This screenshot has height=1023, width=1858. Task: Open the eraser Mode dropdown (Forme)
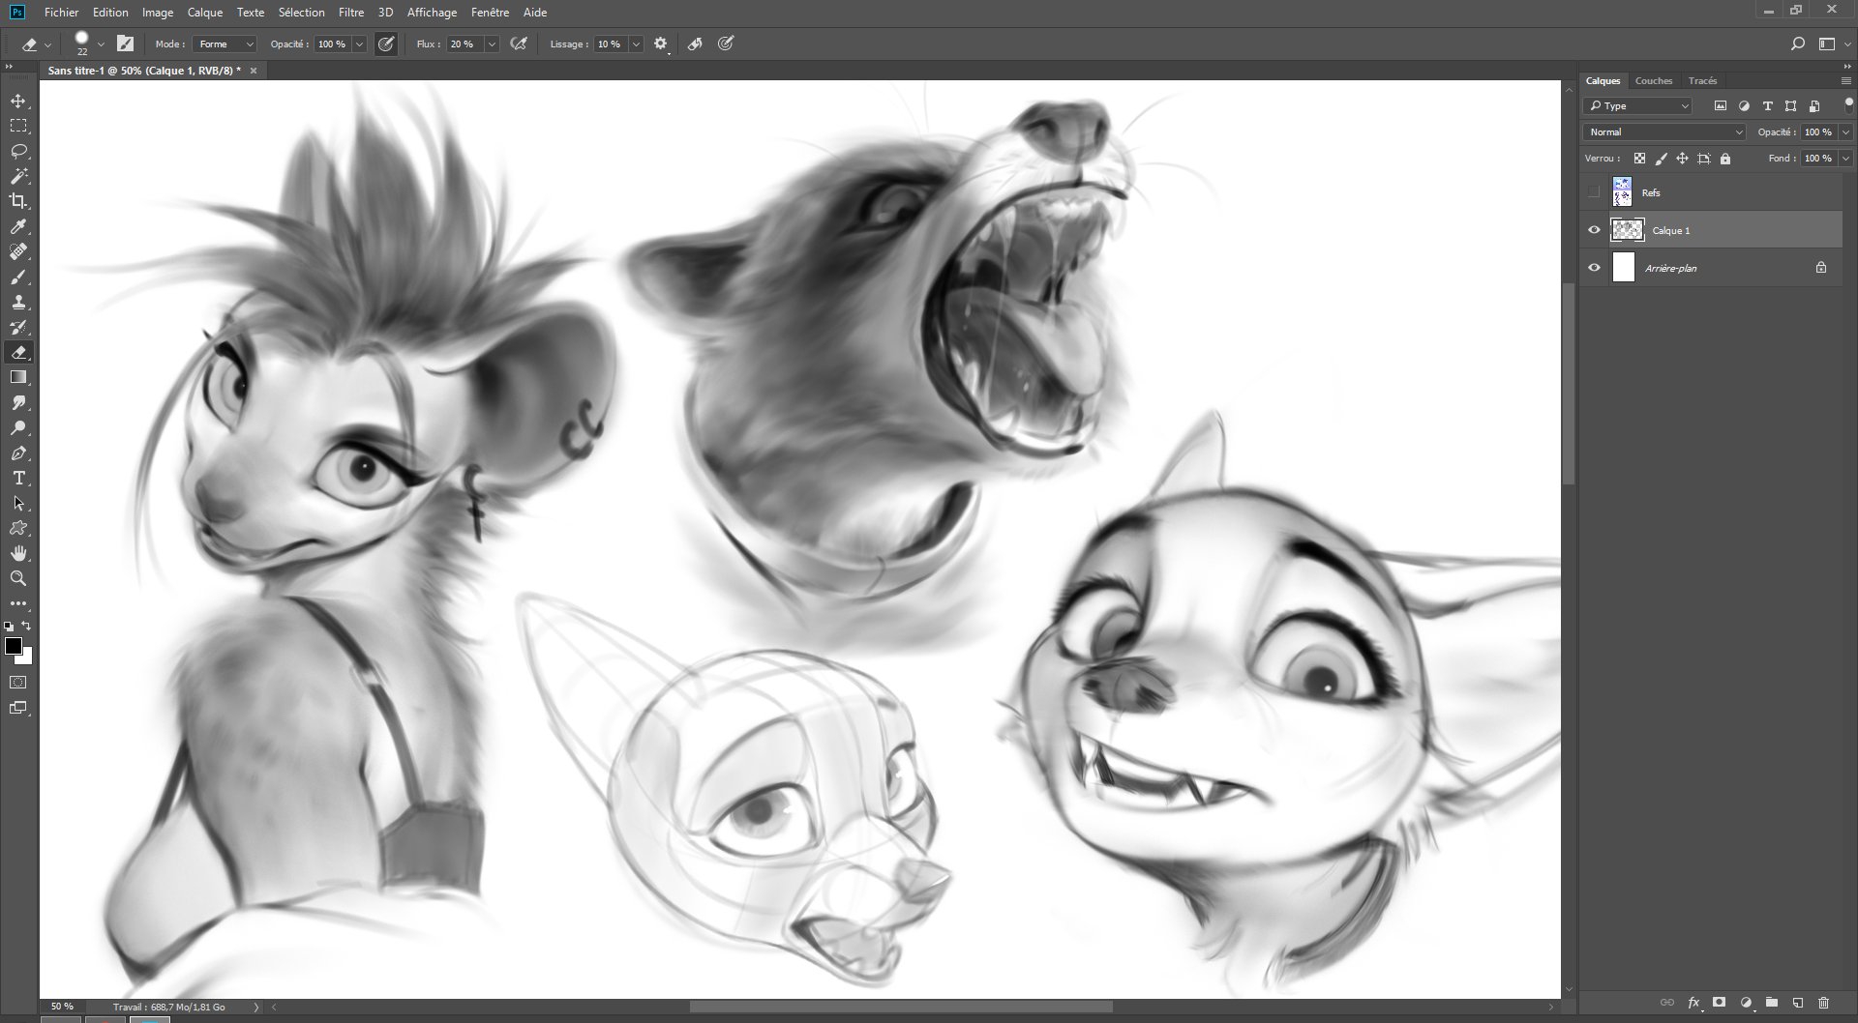225,44
